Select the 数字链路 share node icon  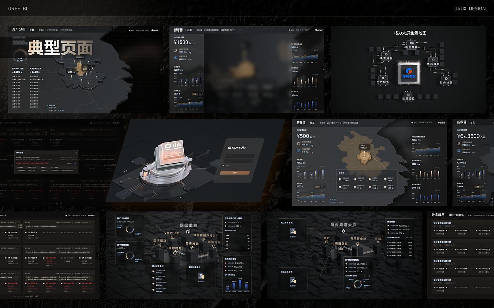[x=160, y=245]
